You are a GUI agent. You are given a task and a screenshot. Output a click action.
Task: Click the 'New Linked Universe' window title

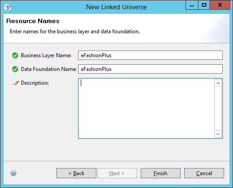[116, 7]
